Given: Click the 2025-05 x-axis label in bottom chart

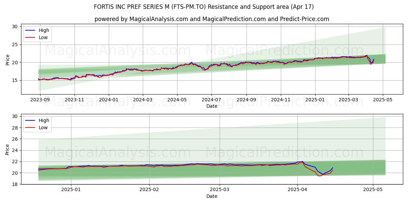Looking at the screenshot, I should point(373,190).
